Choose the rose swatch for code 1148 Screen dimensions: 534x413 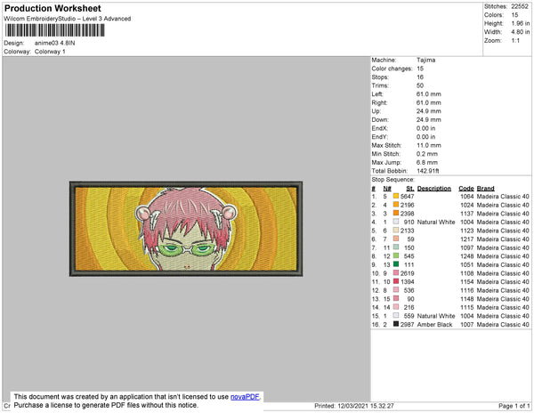coord(396,298)
